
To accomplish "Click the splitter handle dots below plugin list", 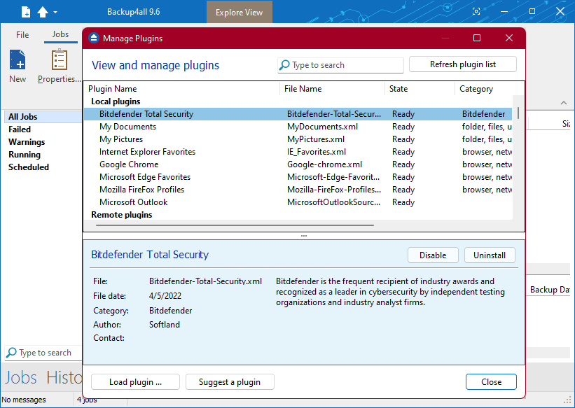I will pos(304,236).
